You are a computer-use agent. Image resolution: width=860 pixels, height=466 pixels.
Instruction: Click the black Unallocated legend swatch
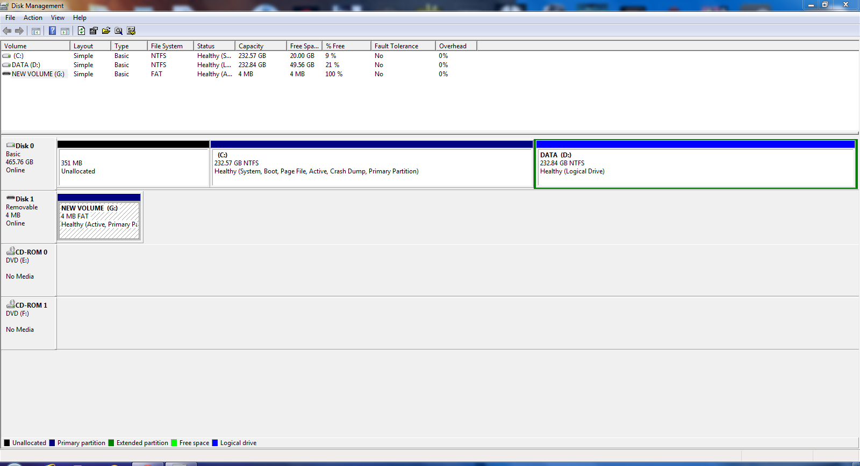(x=7, y=443)
